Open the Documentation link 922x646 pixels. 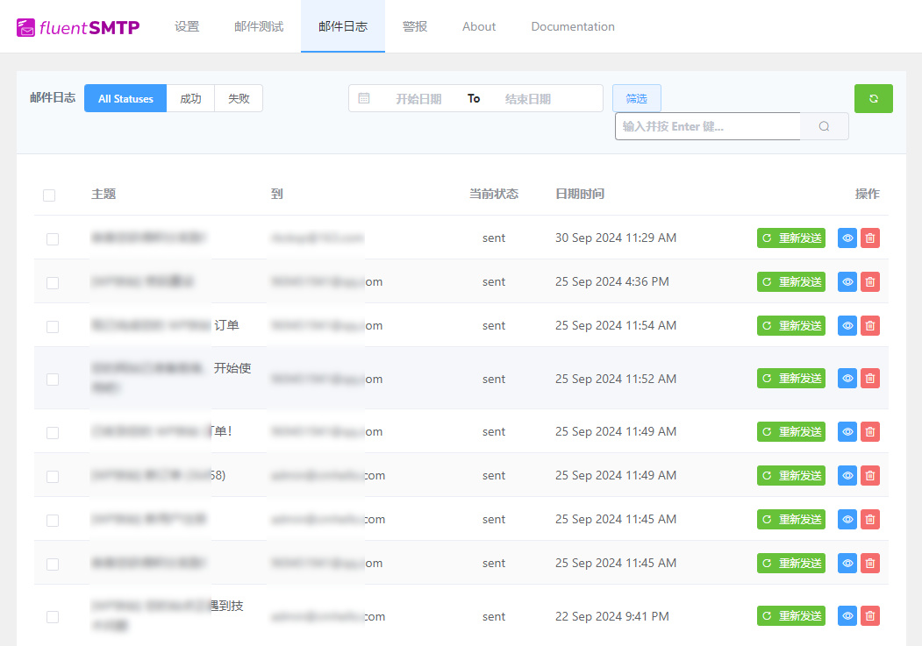572,26
